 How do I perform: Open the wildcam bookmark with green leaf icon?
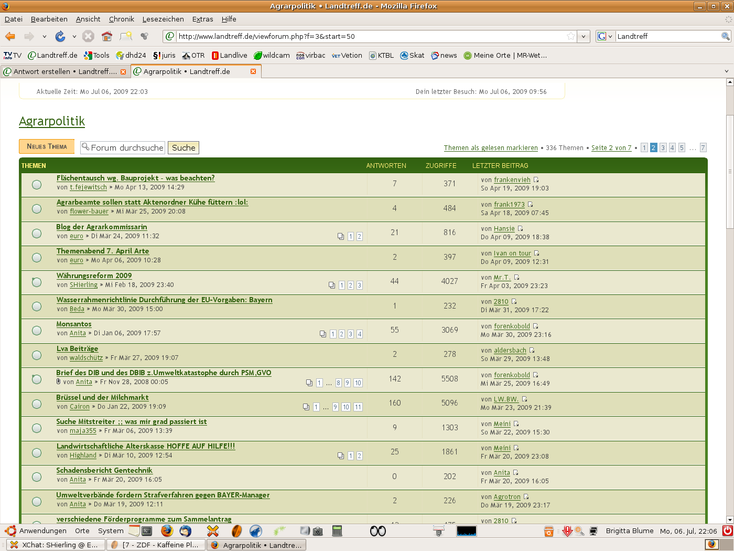pos(272,56)
